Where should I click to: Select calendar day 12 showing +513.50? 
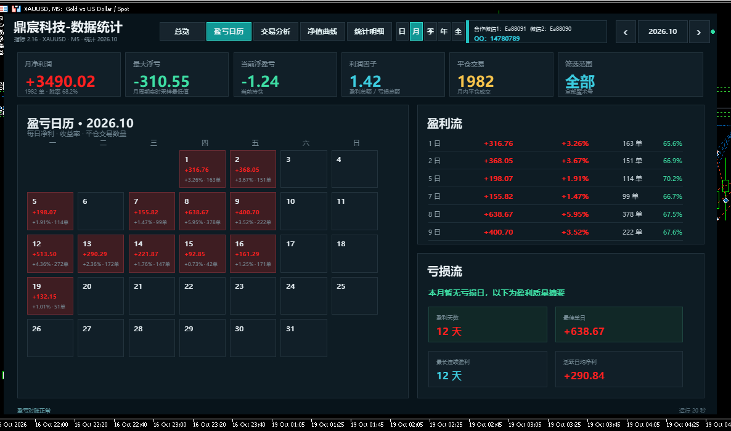(x=51, y=254)
